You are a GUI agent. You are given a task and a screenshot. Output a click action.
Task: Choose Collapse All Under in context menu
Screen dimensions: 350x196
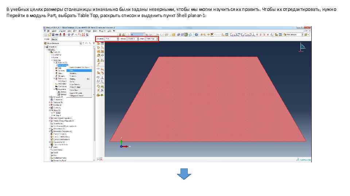coord(79,95)
